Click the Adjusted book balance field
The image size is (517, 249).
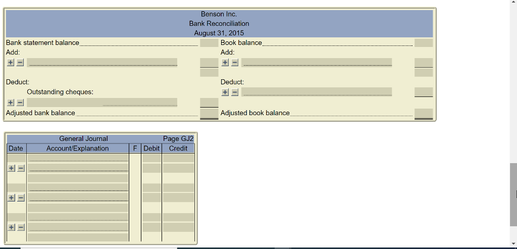coord(424,113)
